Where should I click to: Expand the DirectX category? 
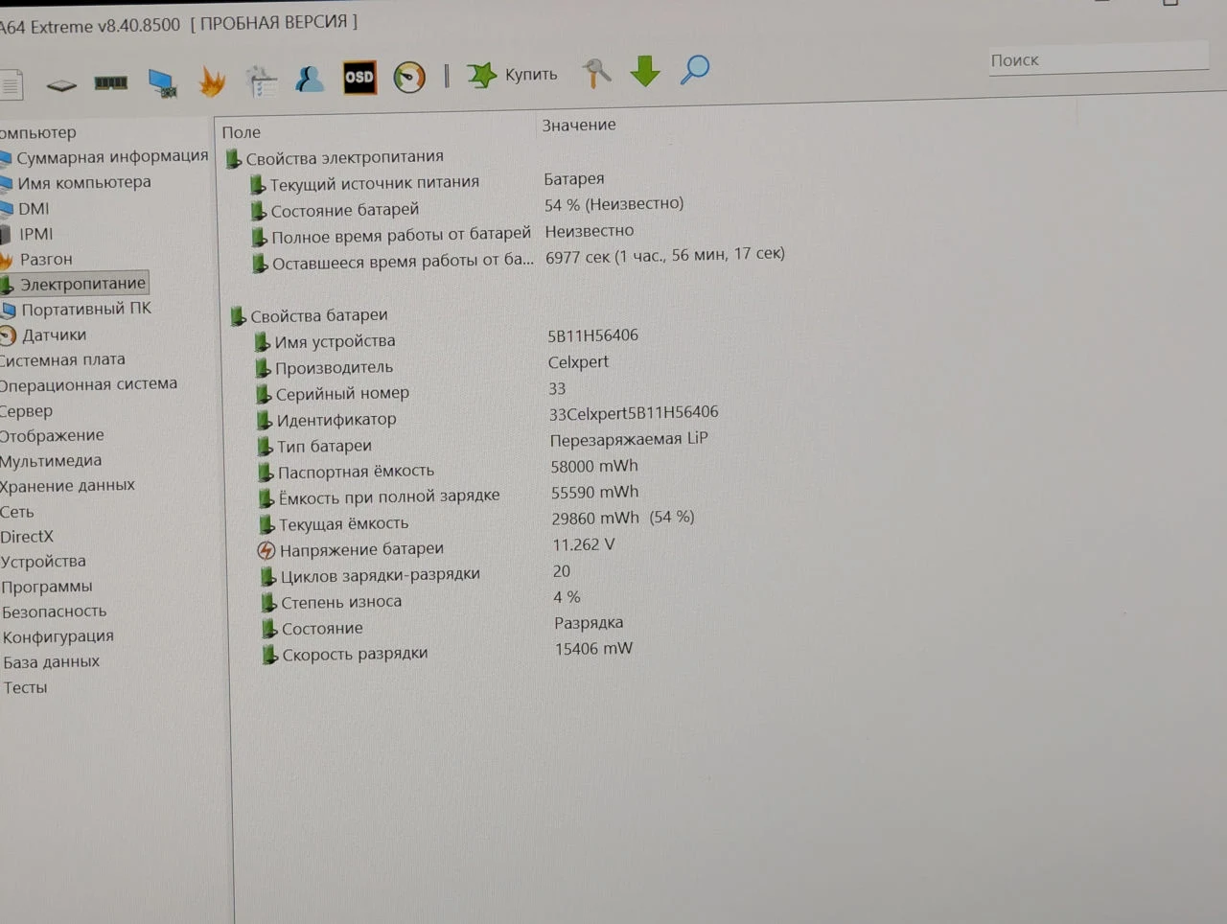tap(27, 537)
